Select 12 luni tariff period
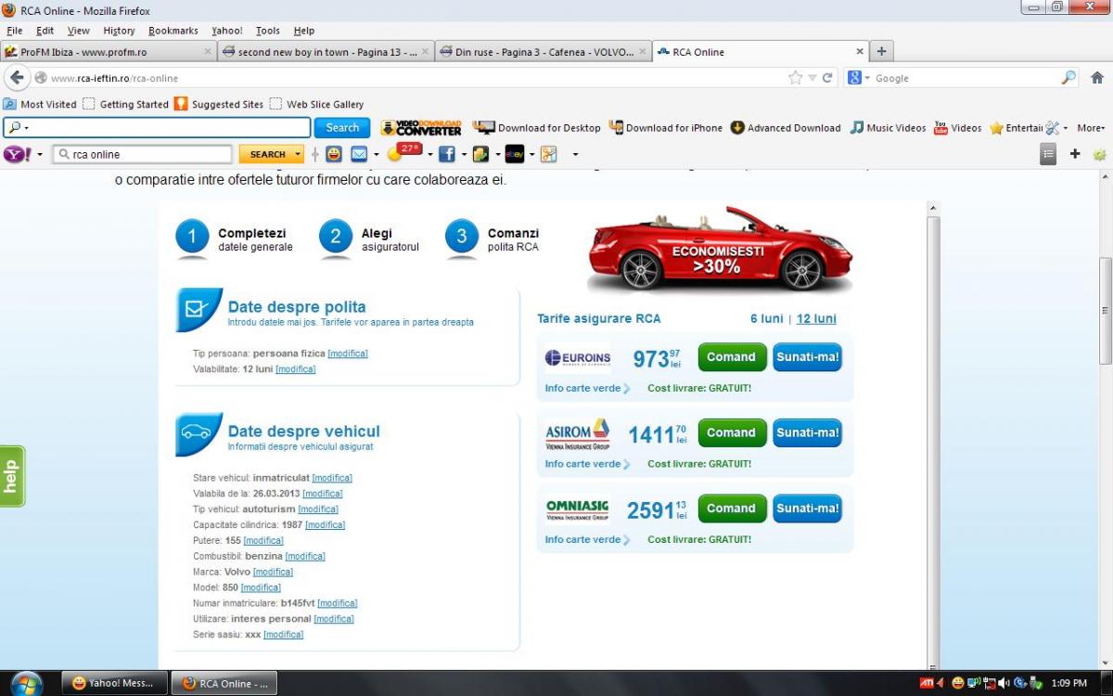The width and height of the screenshot is (1113, 696). [816, 318]
